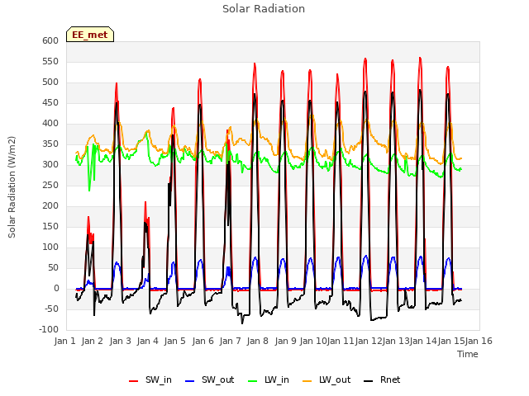This screenshot has width=529, height=396.
Task: Select the orange LW_out legend swatch
Action: point(307,381)
